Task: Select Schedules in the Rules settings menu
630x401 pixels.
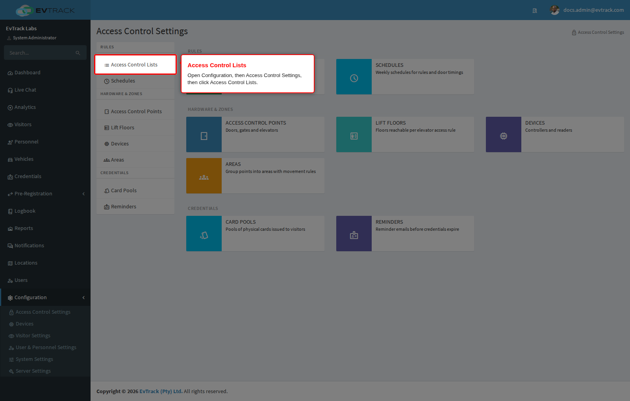Action: tap(135, 81)
